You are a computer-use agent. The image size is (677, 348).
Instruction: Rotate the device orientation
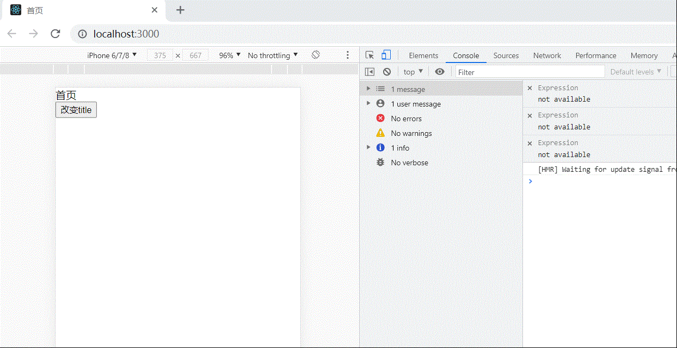[316, 55]
